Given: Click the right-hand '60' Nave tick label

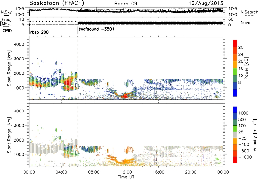Looking at the screenshot, I should (231, 19).
